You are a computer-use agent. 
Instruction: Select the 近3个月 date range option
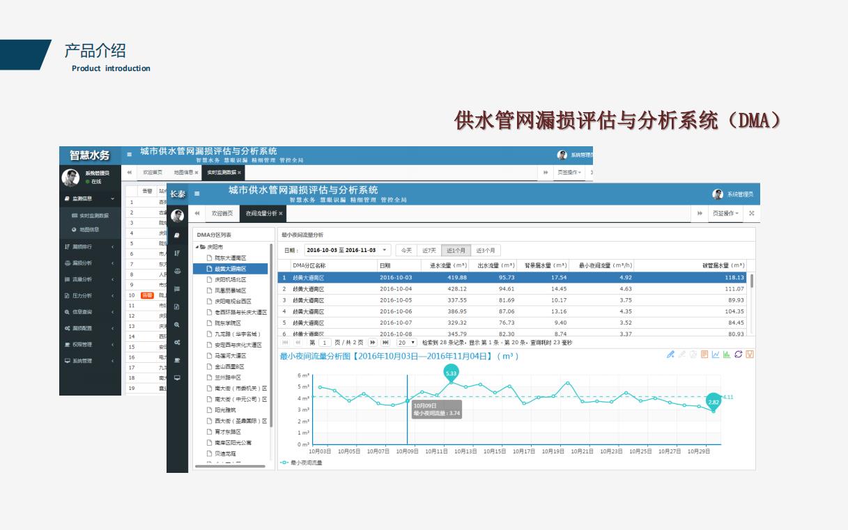point(486,250)
